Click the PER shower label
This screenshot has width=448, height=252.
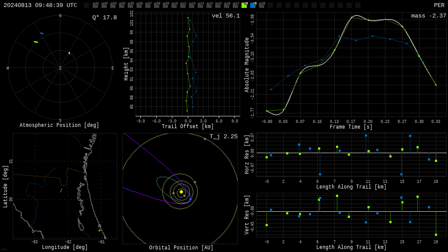[439, 5]
